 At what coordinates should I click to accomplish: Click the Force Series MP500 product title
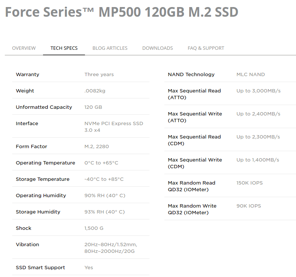121,12
